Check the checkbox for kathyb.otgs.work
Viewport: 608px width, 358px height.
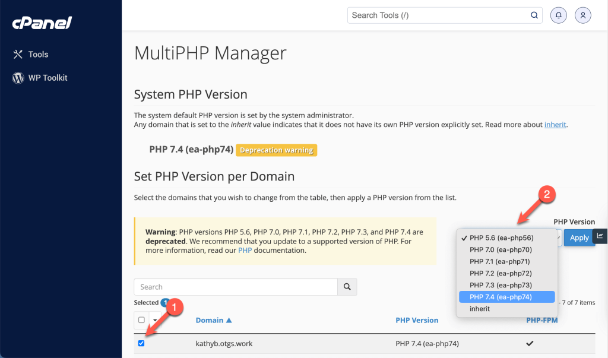click(x=141, y=343)
